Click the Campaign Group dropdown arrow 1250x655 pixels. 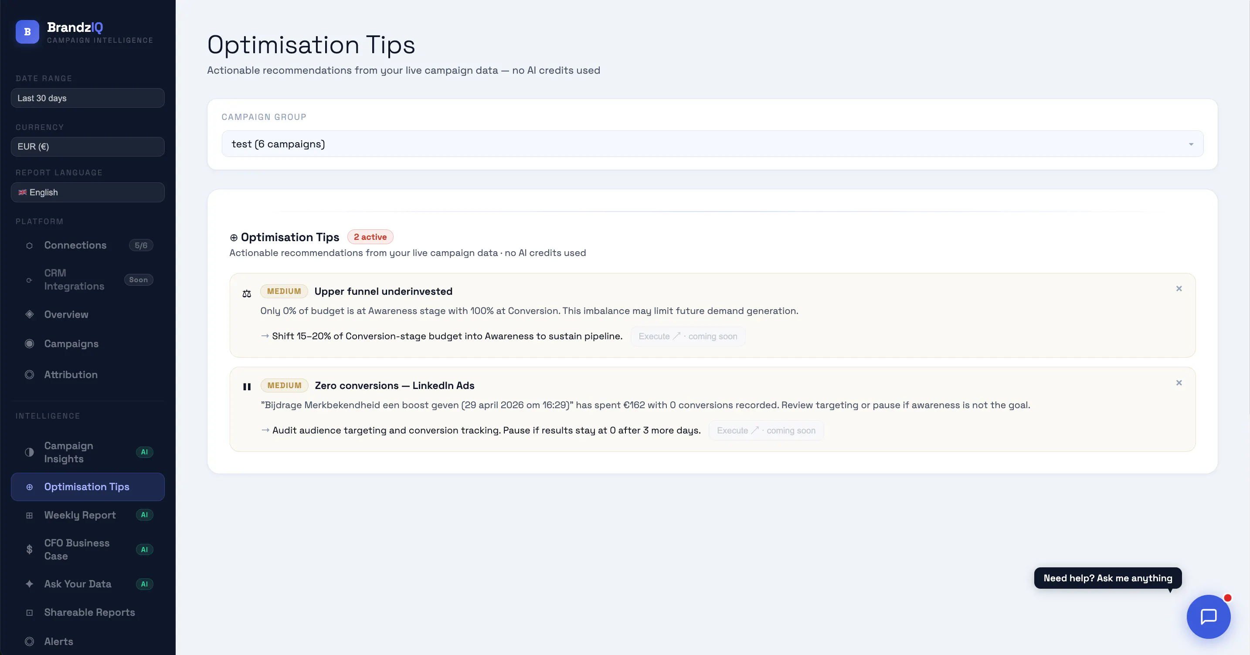tap(1191, 144)
